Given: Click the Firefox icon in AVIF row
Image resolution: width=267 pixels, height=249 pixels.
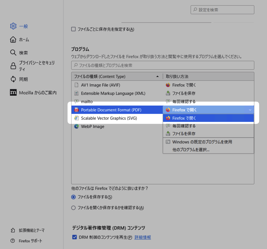Looking at the screenshot, I should 168,85.
